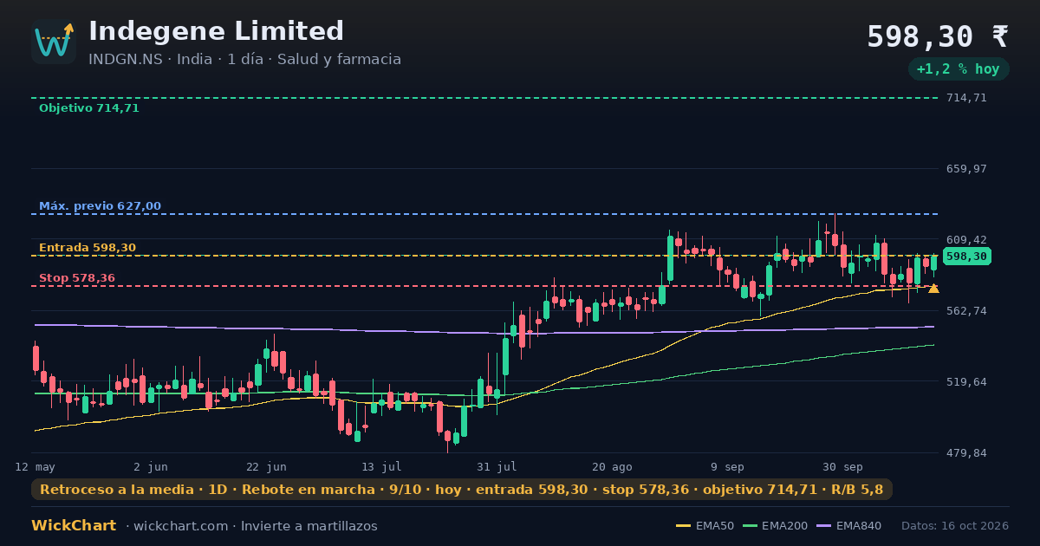Viewport: 1040px width, 546px height.
Task: Select the Indegene Limited title
Action: tap(216, 31)
